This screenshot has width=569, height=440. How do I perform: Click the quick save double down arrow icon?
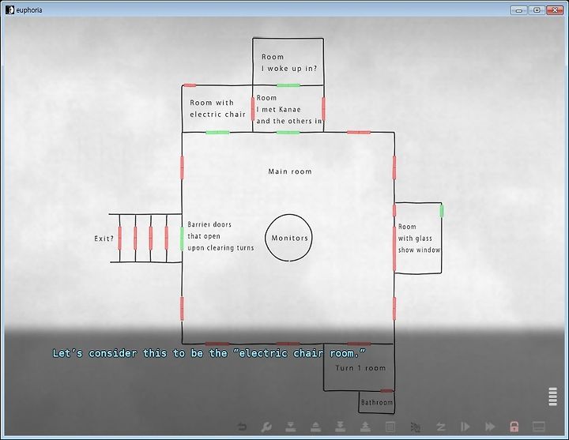coord(341,427)
